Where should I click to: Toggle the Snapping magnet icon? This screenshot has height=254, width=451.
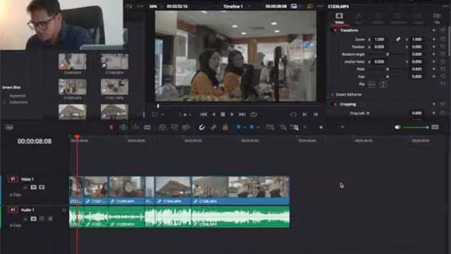(202, 127)
